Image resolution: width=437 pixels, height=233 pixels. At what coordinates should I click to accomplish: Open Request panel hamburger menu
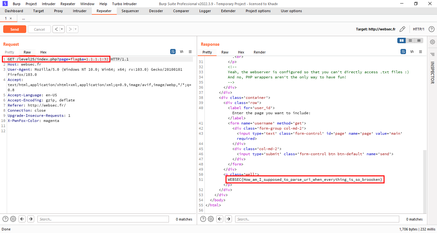point(190,52)
